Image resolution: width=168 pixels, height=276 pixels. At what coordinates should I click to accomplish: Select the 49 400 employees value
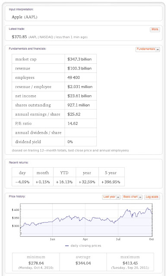tap(73, 78)
